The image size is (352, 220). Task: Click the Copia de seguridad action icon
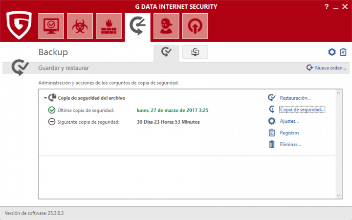(272, 110)
